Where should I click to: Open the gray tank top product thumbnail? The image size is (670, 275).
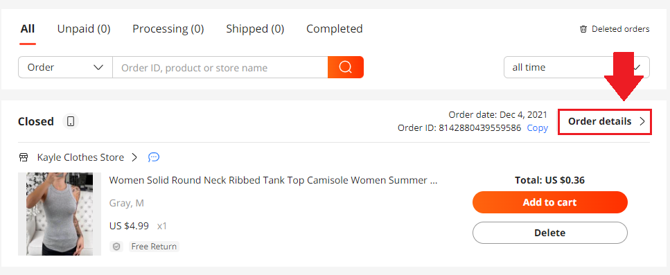click(x=60, y=214)
